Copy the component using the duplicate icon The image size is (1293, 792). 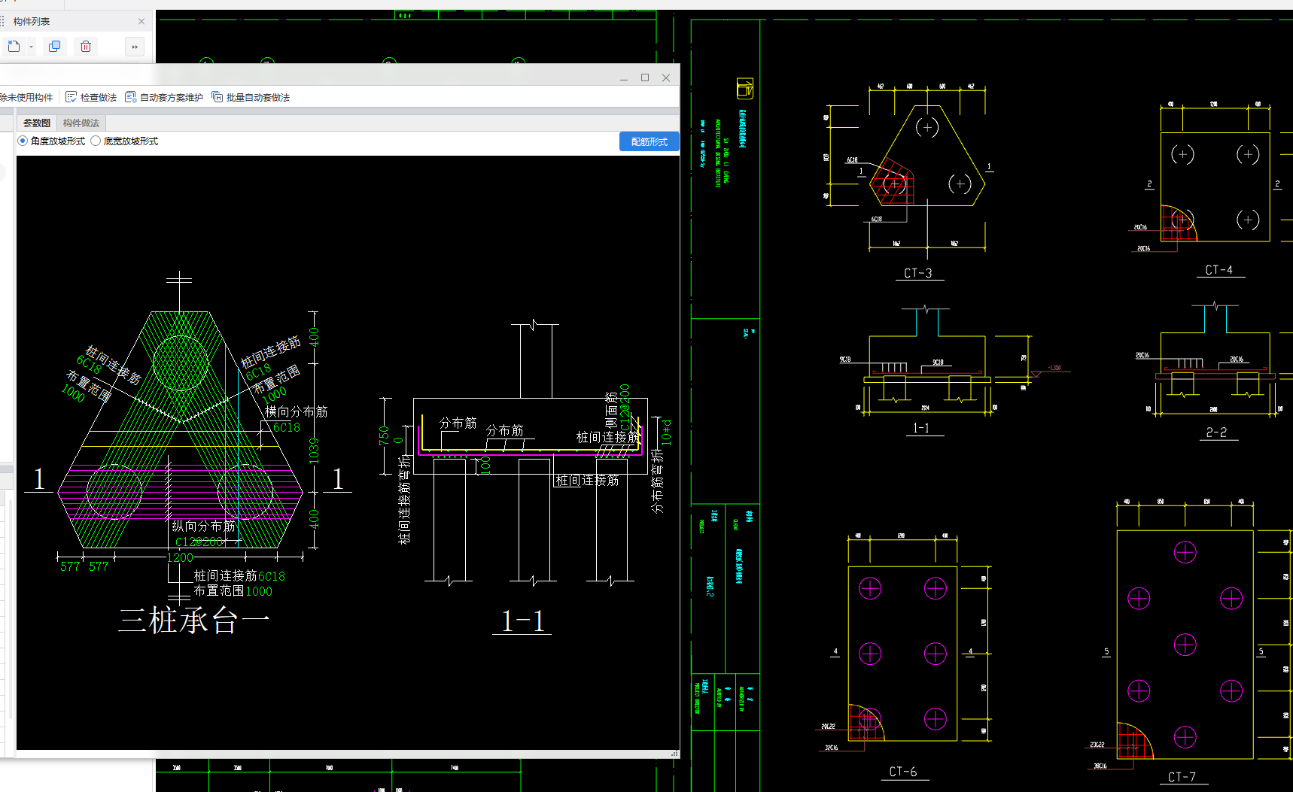pos(54,47)
